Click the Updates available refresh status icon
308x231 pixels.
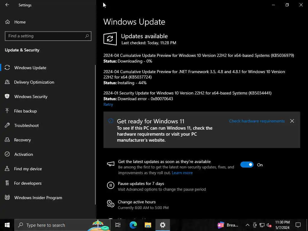(x=110, y=39)
